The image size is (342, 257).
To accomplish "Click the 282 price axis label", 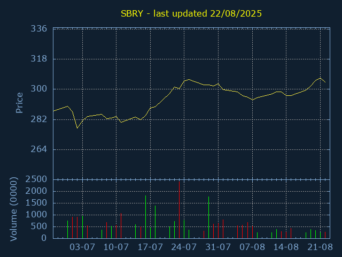I will tap(39, 119).
